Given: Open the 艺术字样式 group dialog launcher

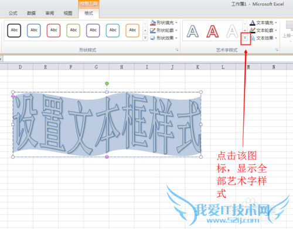Looking at the screenshot, I should 277,50.
